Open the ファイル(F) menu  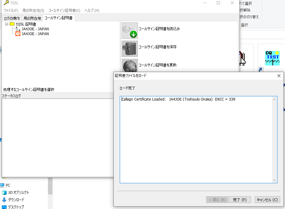point(11,10)
